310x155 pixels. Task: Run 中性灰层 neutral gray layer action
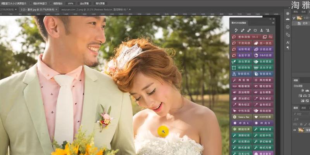(241, 110)
